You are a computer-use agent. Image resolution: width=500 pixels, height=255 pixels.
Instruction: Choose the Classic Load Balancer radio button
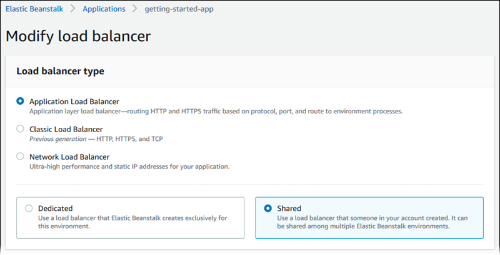coord(21,129)
